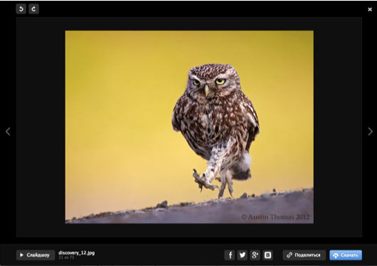This screenshot has height=266, width=377.
Task: Rotate image clockwise
Action: click(33, 9)
